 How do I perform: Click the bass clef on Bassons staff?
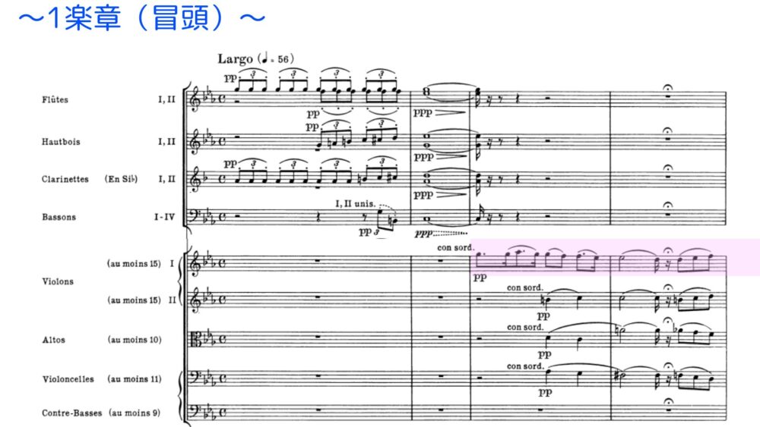coord(195,215)
